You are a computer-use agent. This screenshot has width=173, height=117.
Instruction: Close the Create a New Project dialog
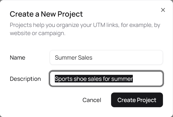click(x=163, y=10)
